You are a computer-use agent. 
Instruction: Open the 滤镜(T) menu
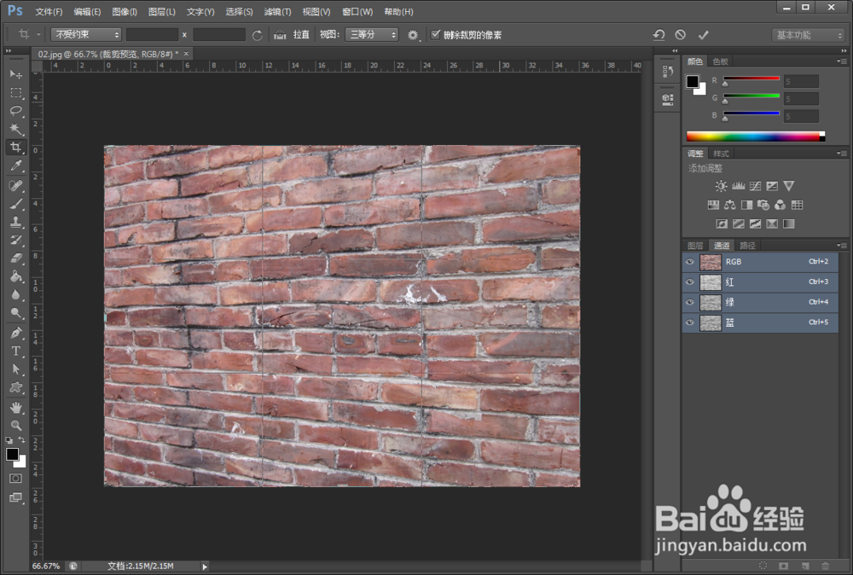click(277, 11)
